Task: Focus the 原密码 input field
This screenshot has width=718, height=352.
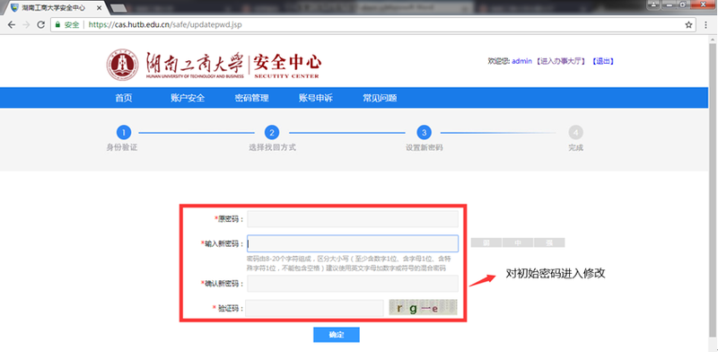Action: (353, 219)
